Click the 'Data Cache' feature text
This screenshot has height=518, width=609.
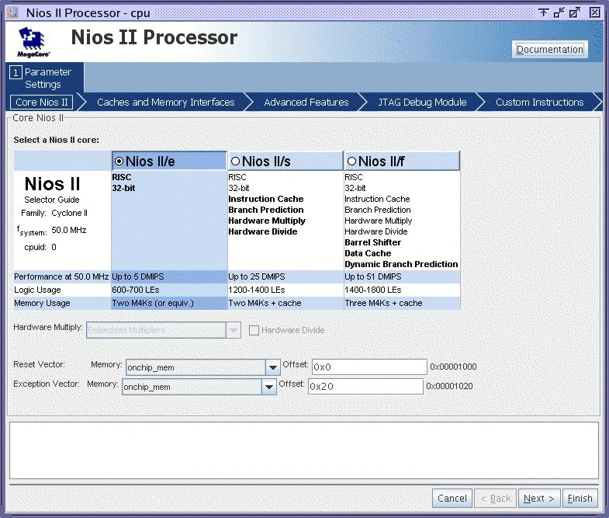click(368, 253)
